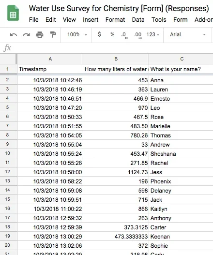Open the Edit menu

pyautogui.click(x=51, y=20)
